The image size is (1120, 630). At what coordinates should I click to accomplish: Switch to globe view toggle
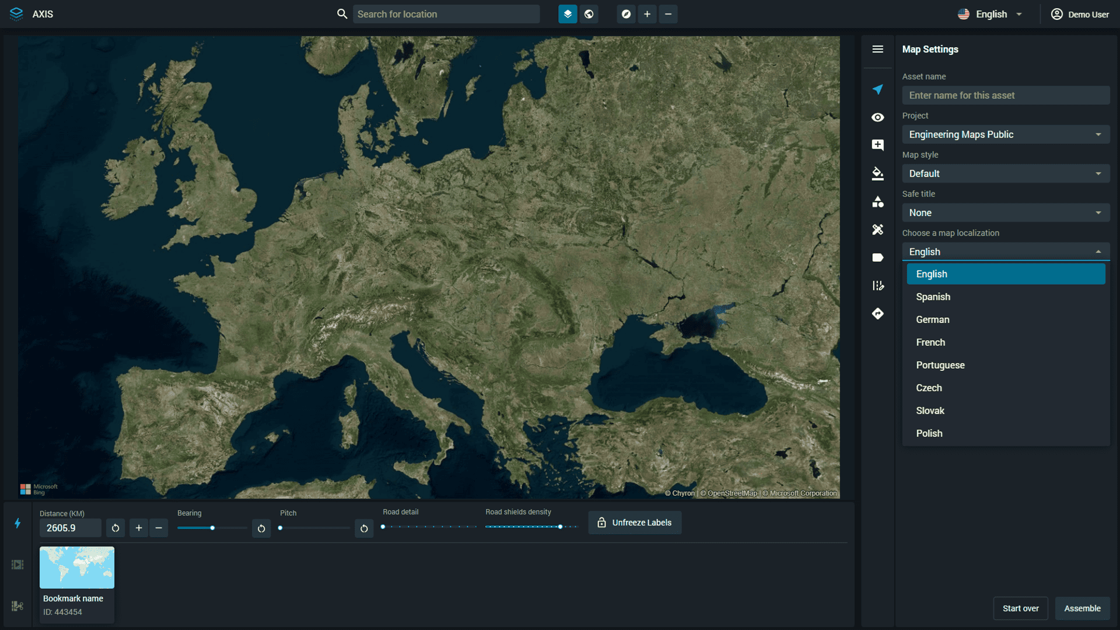click(x=589, y=14)
